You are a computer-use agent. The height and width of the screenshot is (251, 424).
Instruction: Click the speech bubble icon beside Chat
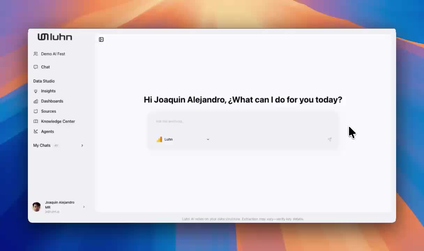(36, 67)
